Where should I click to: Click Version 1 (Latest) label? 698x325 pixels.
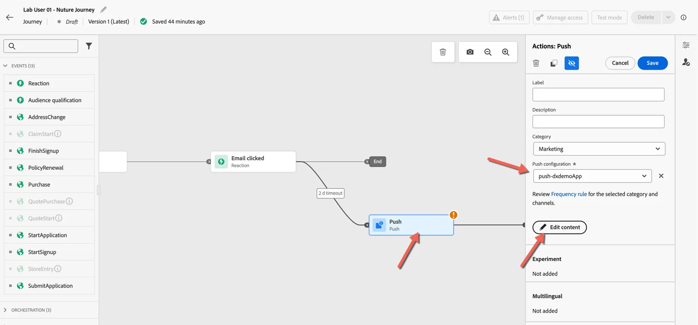pyautogui.click(x=108, y=22)
